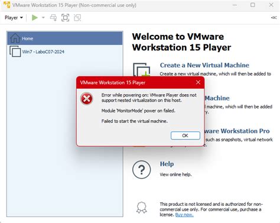This screenshot has width=280, height=223.
Task: Minimize the VMware Player window
Action: point(235,5)
